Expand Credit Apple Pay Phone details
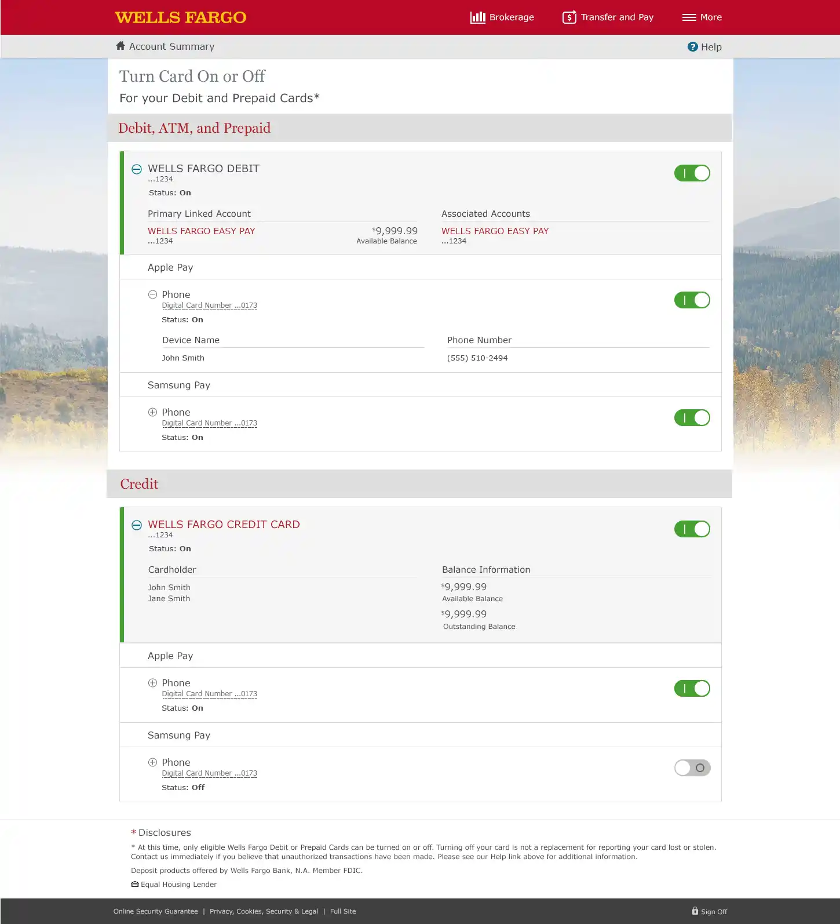840x924 pixels. point(152,683)
